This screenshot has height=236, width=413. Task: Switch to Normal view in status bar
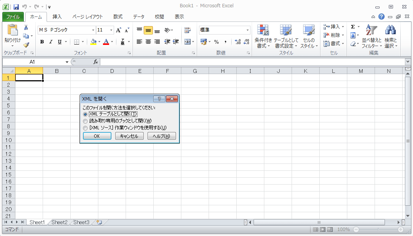pyautogui.click(x=315, y=229)
